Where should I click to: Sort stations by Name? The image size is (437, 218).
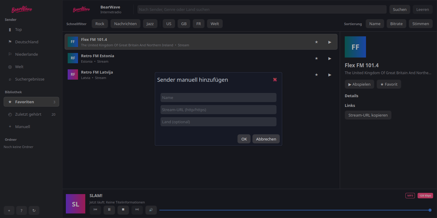tap(375, 24)
